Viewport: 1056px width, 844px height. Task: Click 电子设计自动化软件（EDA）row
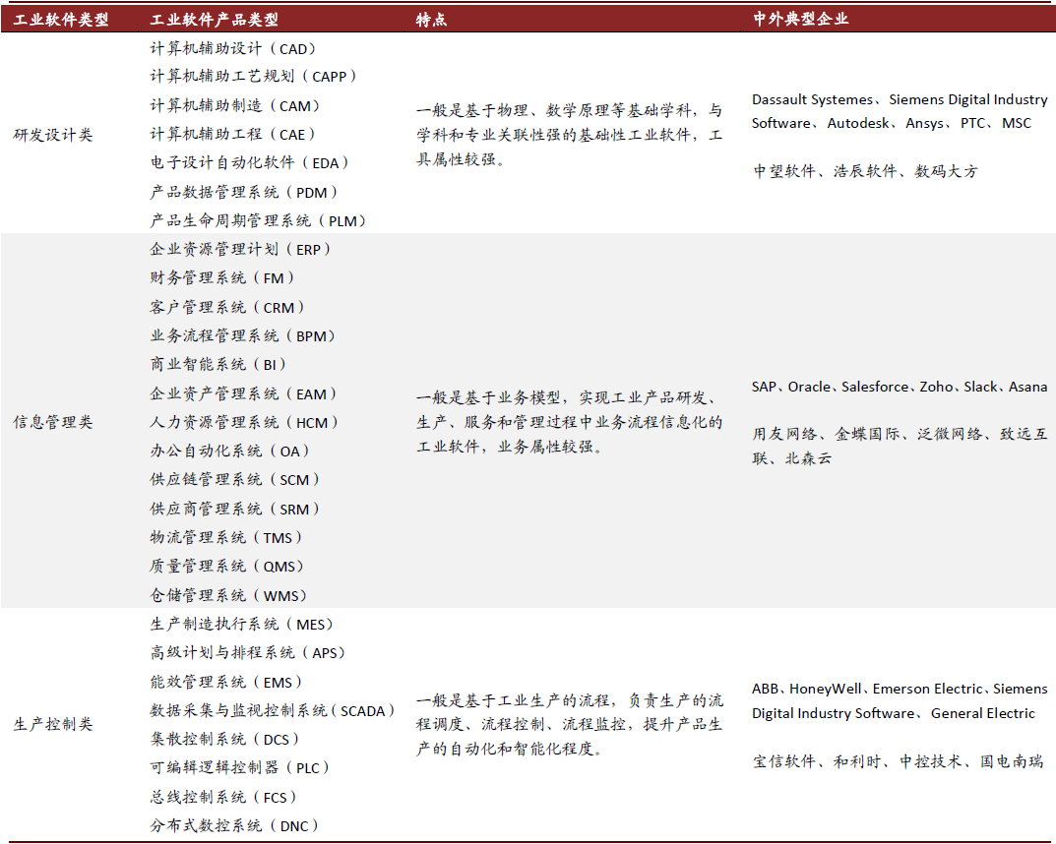point(249,162)
